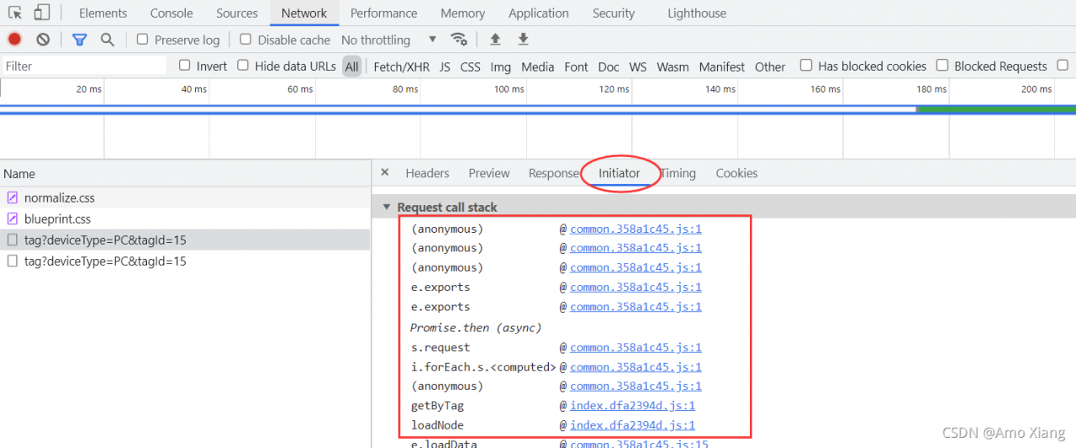
Task: Filter requests by Doc
Action: 609,66
